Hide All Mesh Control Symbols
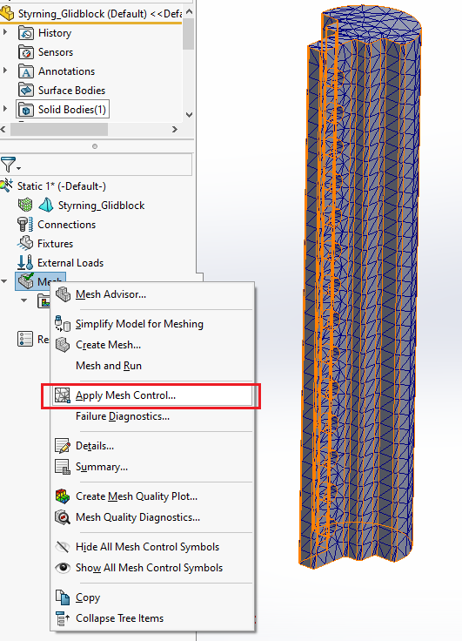 pos(147,547)
